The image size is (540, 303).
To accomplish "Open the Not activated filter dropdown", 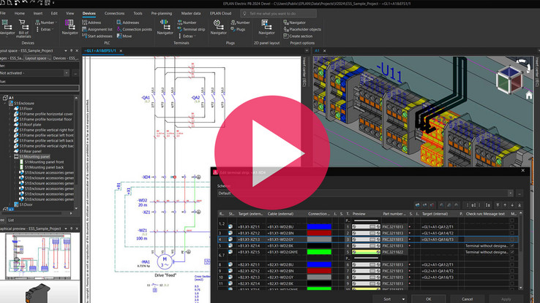I will click(66, 73).
